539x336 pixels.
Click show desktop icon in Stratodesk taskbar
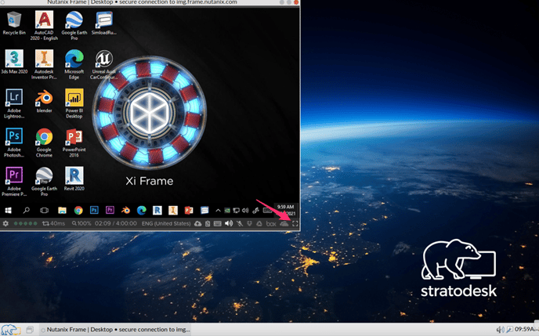(x=30, y=330)
